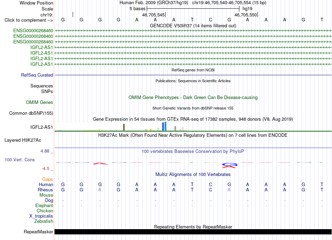
Task: Click the RepeatMasker side label
Action: (38, 232)
